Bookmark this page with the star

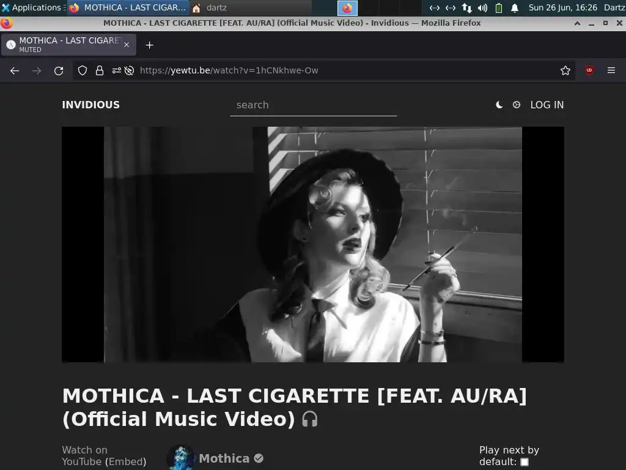(x=565, y=71)
